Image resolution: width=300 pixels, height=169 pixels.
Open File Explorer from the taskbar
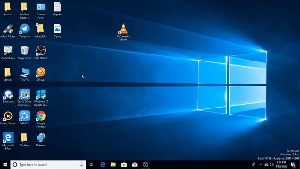[x=113, y=165]
